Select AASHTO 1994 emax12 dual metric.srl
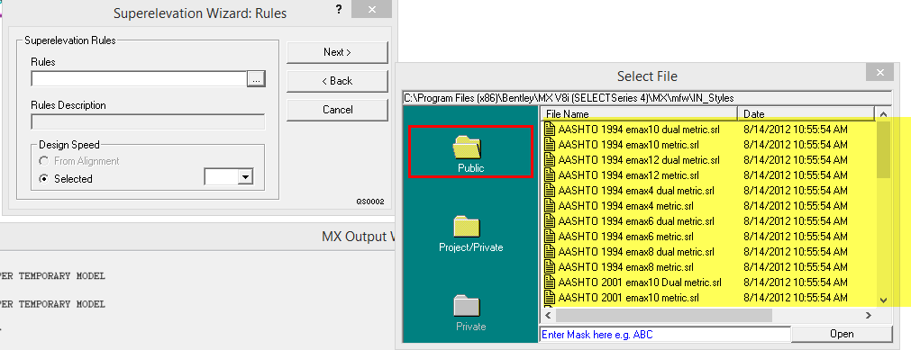 639,159
